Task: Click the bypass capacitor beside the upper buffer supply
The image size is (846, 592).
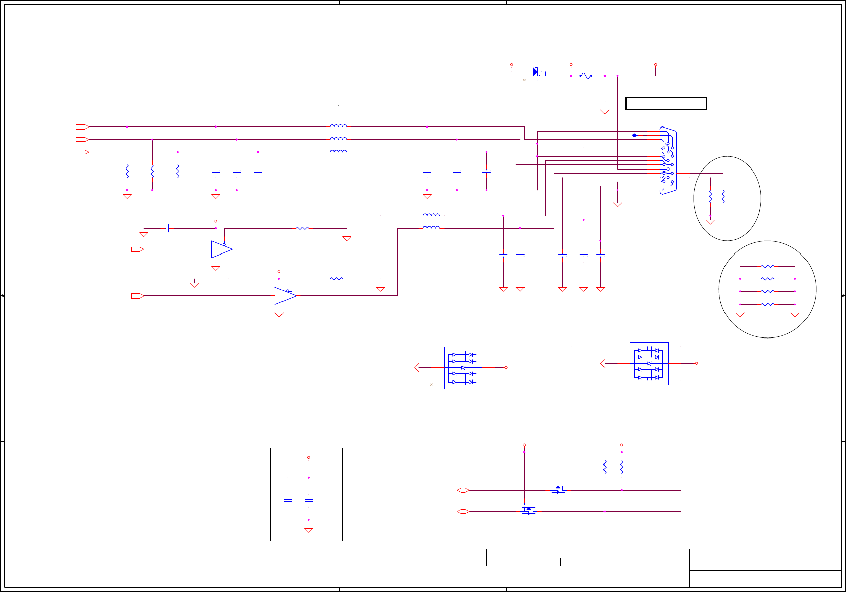Action: [x=167, y=228]
